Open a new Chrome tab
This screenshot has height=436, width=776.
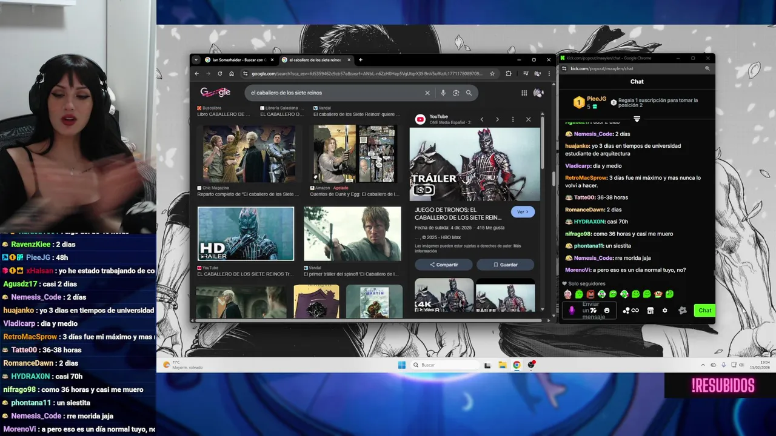click(x=360, y=60)
